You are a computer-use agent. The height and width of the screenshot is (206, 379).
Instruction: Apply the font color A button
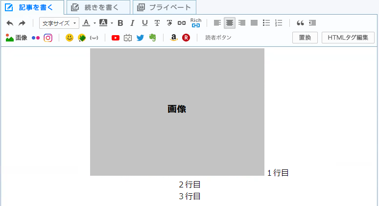86,23
